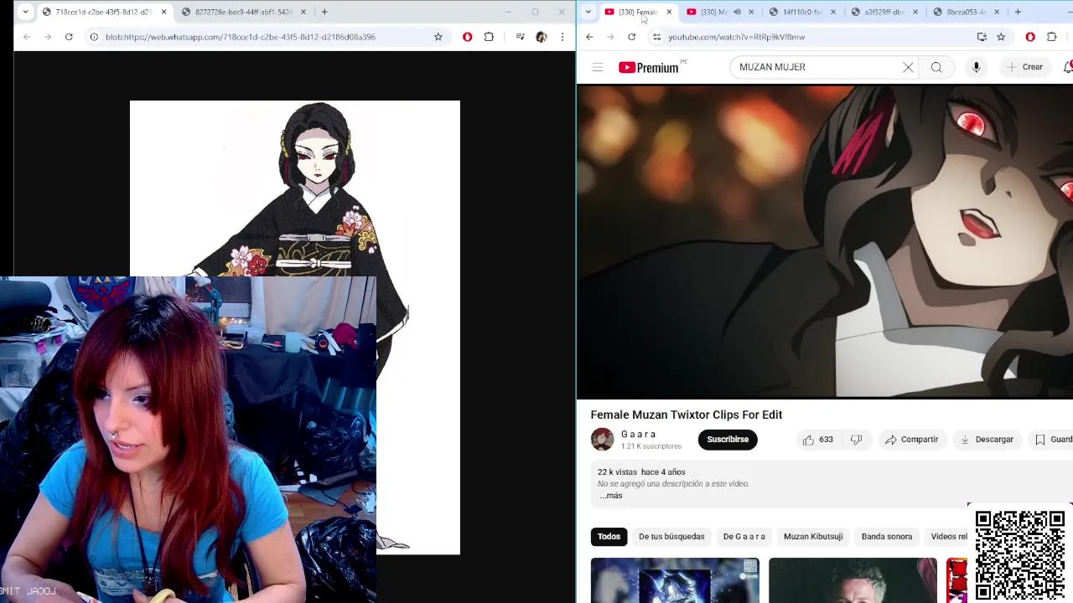Bookmark the YouTube page with star
This screenshot has height=603, width=1073.
click(1001, 37)
